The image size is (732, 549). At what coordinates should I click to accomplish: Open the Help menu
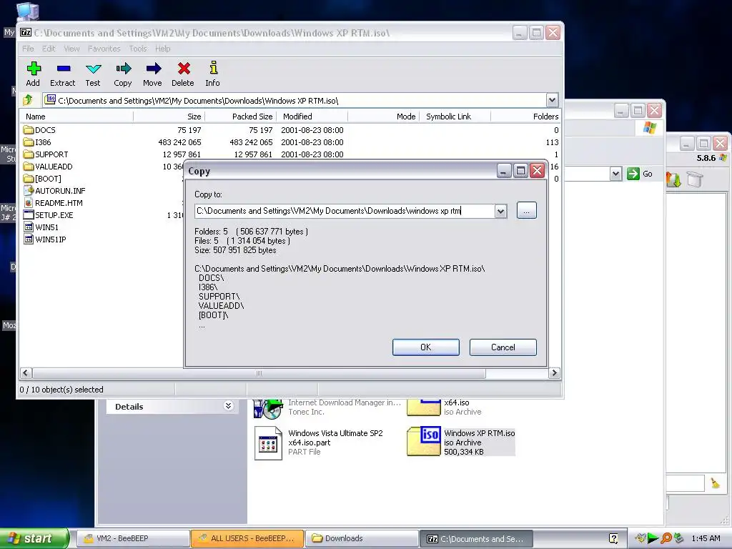(x=162, y=49)
